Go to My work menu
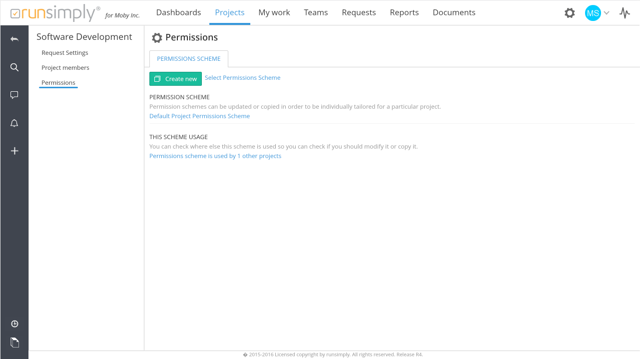Viewport: 640px width, 359px height. point(274,12)
